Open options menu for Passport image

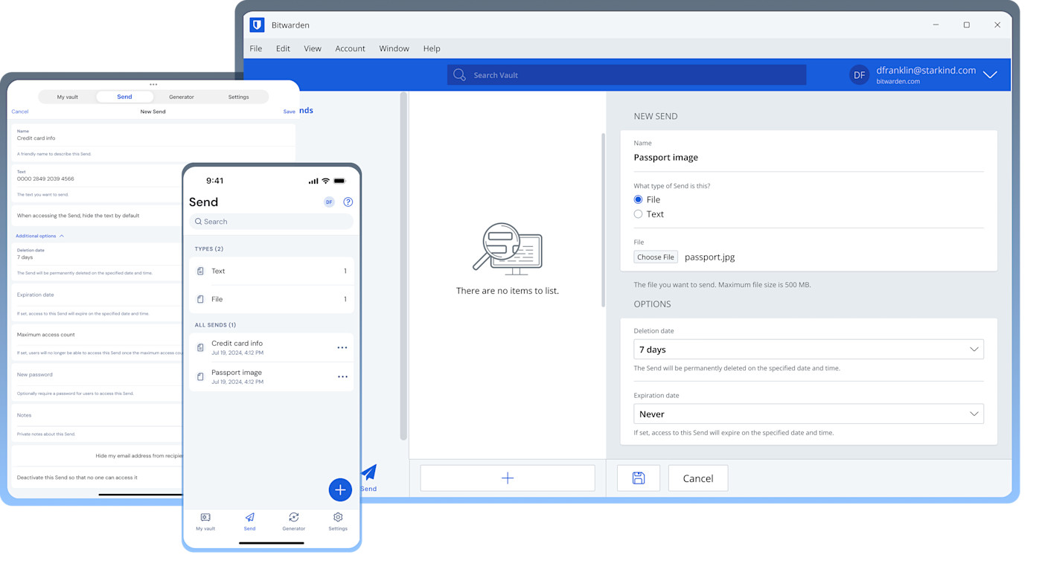pyautogui.click(x=342, y=377)
